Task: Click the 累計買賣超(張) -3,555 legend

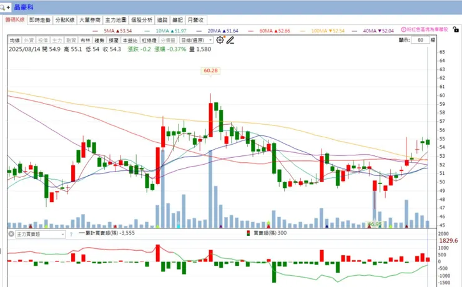Action: click(107, 233)
